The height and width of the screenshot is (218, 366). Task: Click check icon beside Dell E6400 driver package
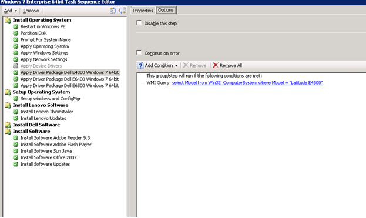(16, 79)
